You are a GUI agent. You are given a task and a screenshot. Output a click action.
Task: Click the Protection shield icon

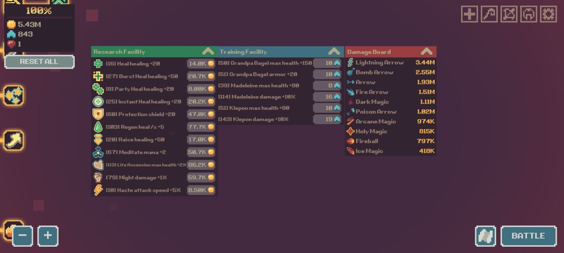98,115
